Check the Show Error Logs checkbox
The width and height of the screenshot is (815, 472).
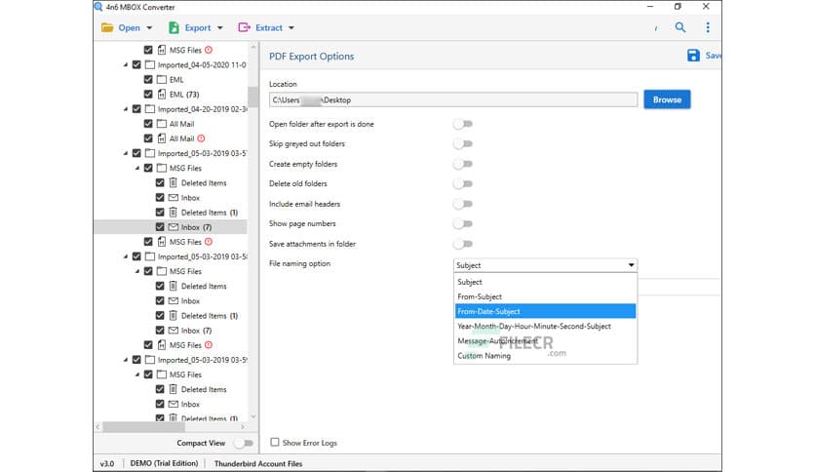[275, 443]
